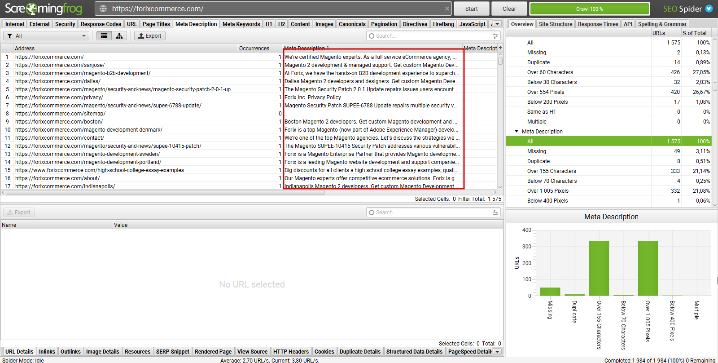The width and height of the screenshot is (718, 363).
Task: Show more bottom tabs via overflow arrow
Action: click(x=497, y=351)
